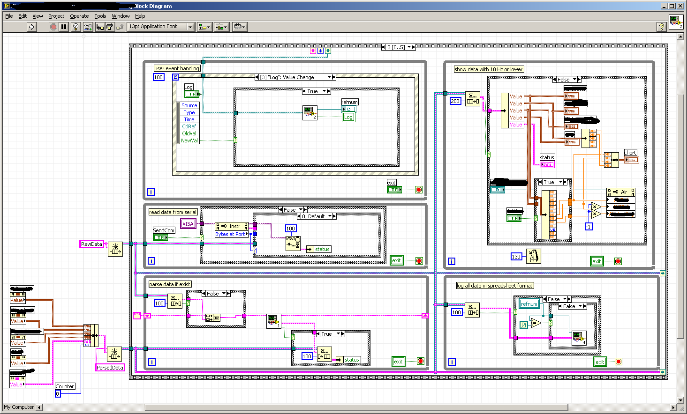Open the Context Help question mark
The height and width of the screenshot is (414, 687).
[x=661, y=27]
